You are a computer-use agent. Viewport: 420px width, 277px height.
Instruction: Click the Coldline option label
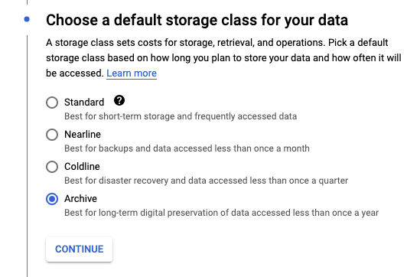pyautogui.click(x=82, y=167)
